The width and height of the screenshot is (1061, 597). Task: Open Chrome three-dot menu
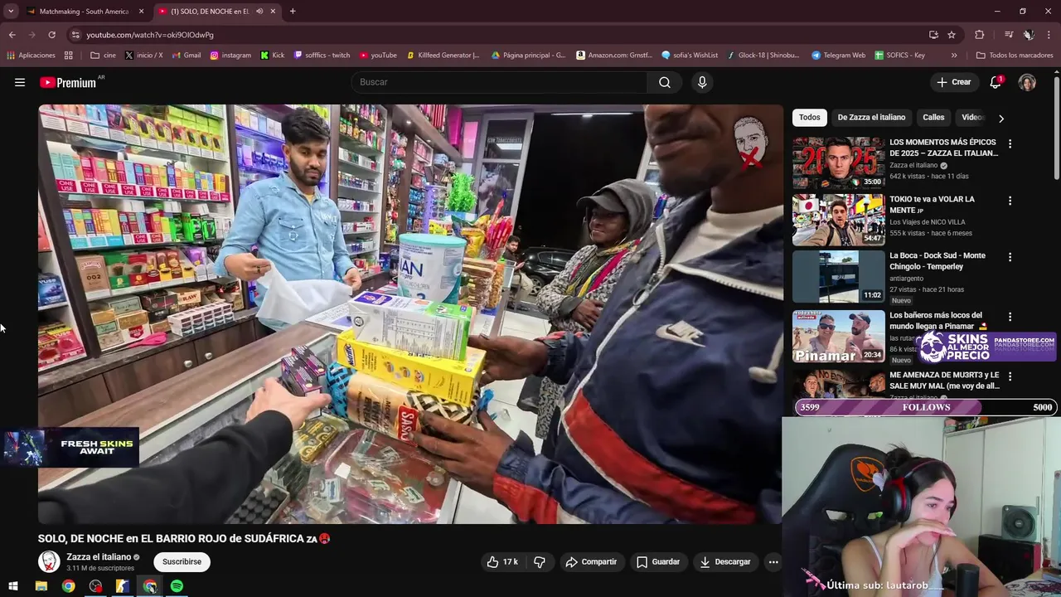[x=1049, y=35]
